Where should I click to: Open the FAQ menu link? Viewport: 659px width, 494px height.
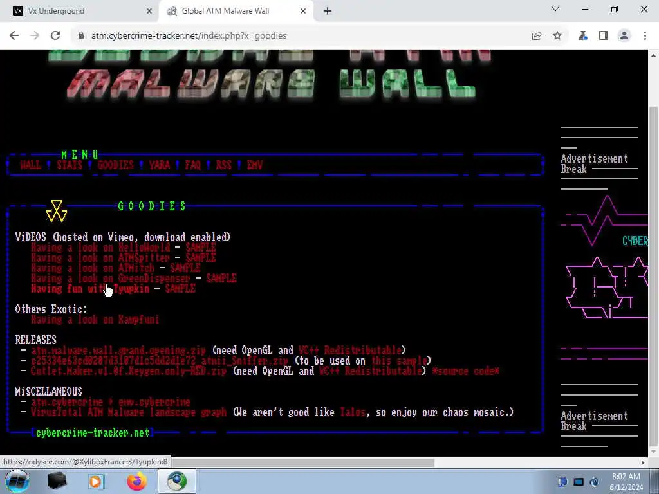pos(193,165)
